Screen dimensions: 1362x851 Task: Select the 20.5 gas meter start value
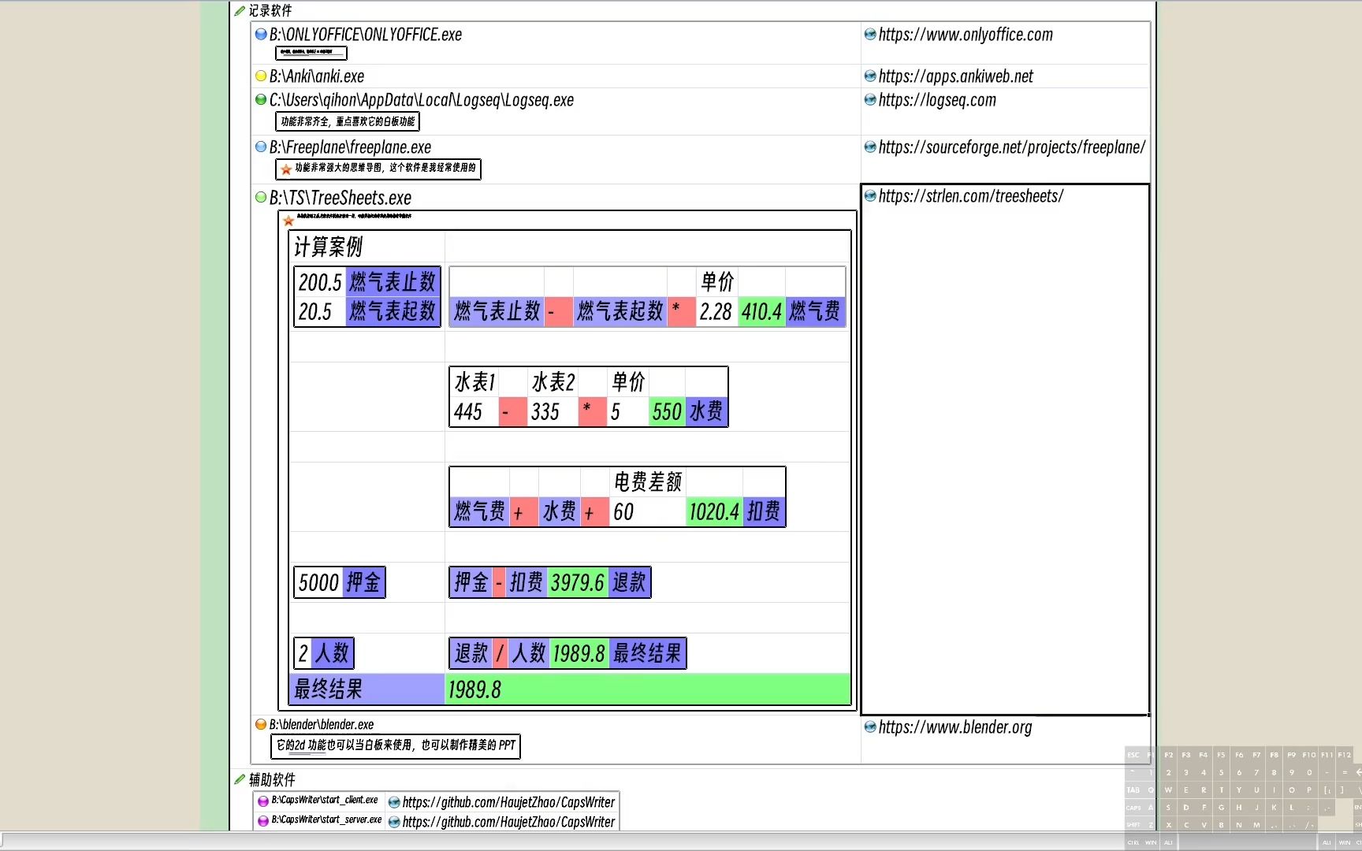[320, 311]
